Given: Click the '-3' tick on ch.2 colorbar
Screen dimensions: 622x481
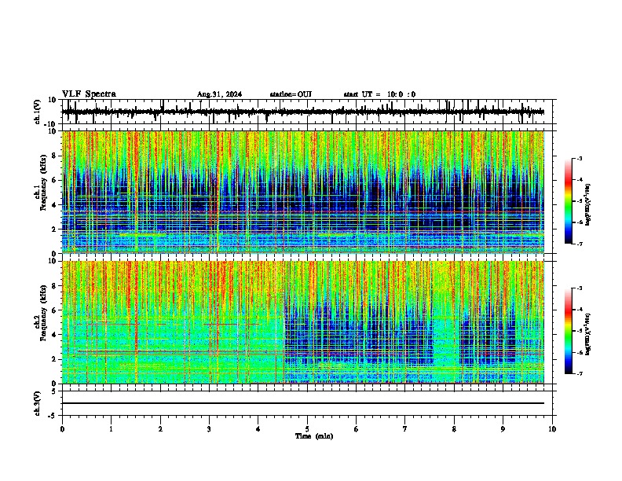Looking at the screenshot, I should 580,288.
